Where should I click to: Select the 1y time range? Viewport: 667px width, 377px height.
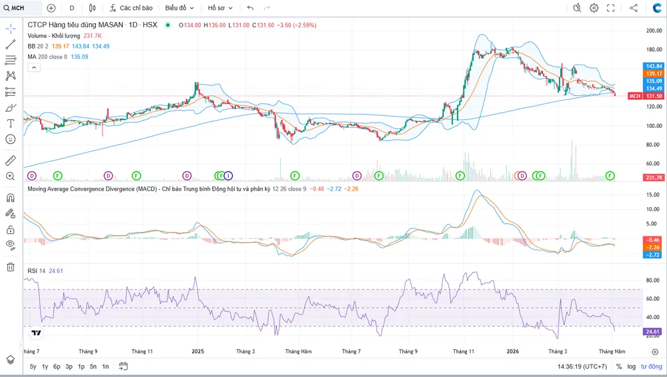(45, 366)
